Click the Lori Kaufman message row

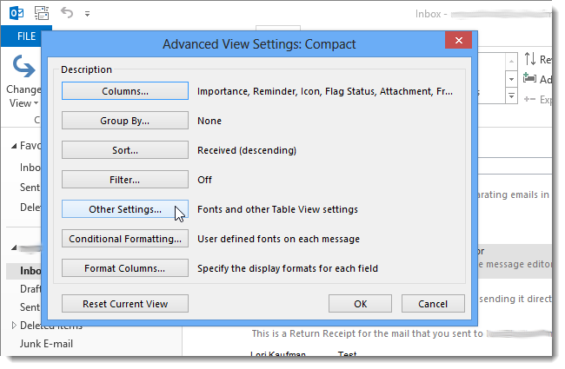367,353
